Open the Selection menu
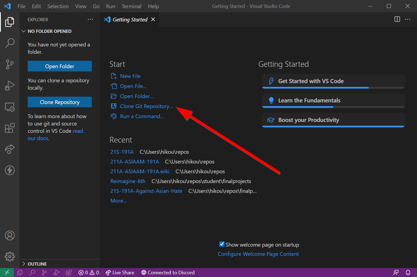This screenshot has width=417, height=277. [x=58, y=6]
